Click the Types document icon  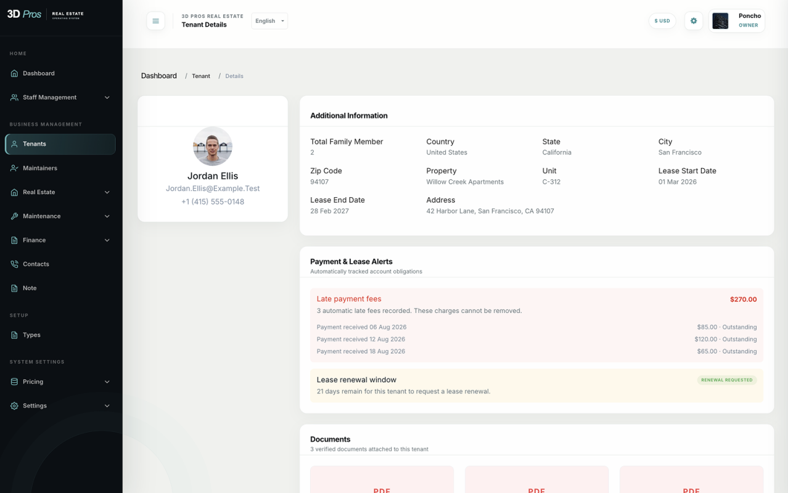point(14,335)
